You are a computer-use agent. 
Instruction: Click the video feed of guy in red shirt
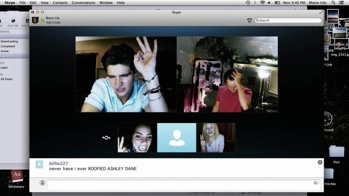tap(227, 74)
